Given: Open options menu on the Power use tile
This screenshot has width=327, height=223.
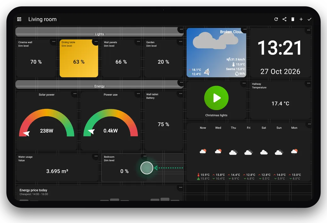Looking at the screenshot, I should point(138,94).
